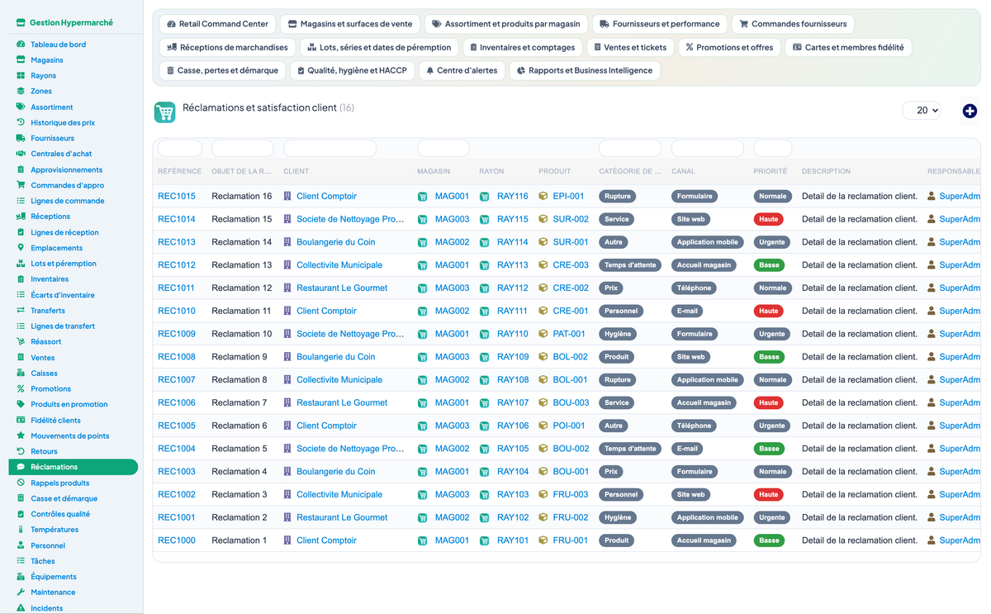The width and height of the screenshot is (991, 614).
Task: Open Fournisseurs et performance tab
Action: click(659, 24)
